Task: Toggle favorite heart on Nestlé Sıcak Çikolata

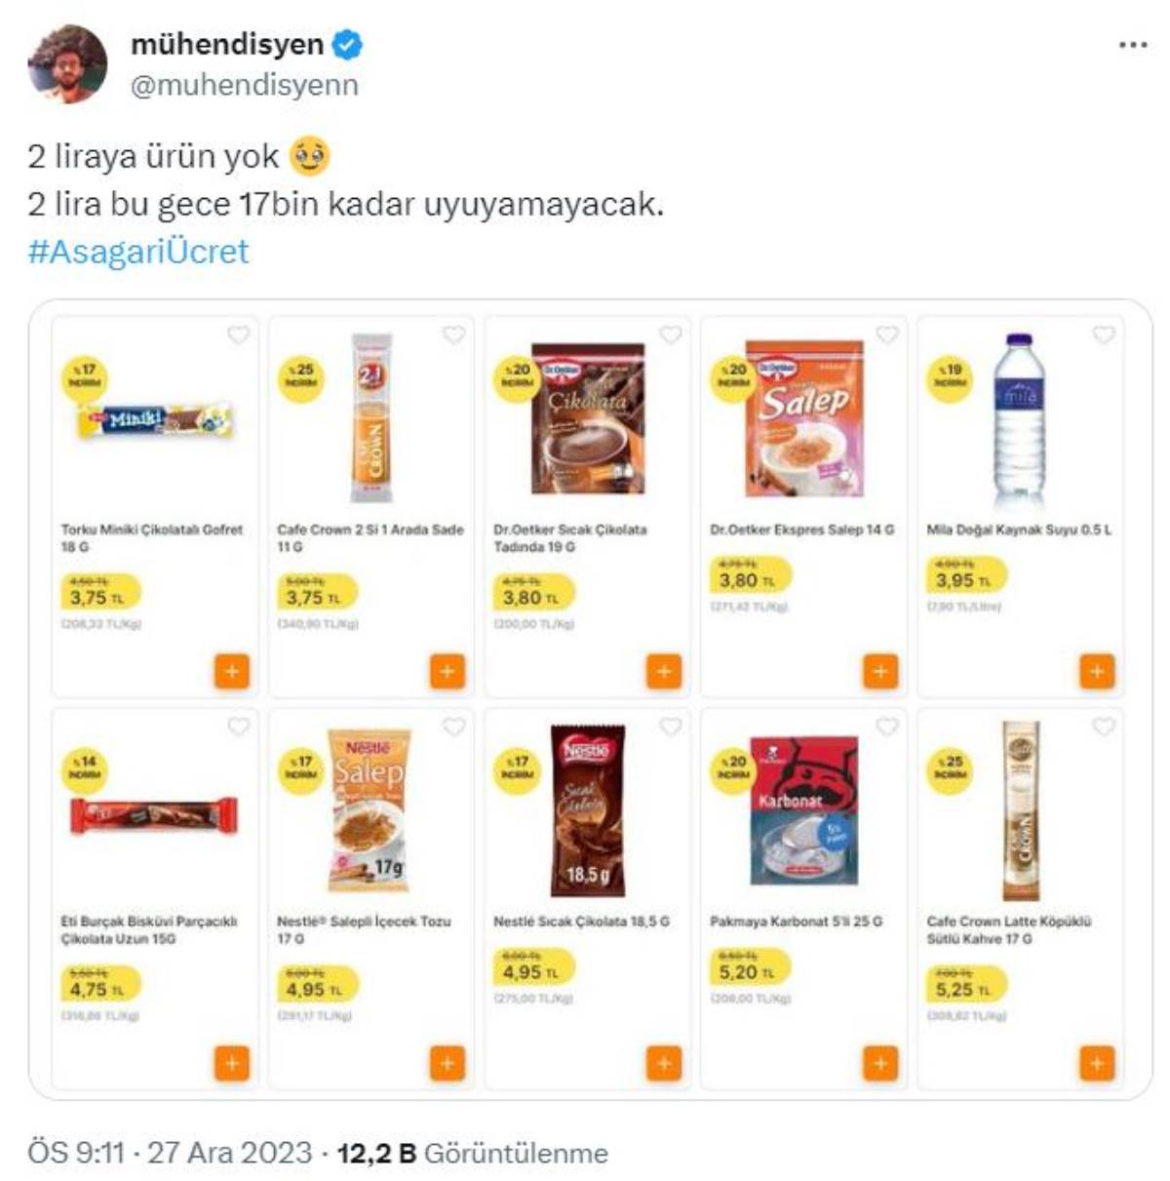Action: pyautogui.click(x=671, y=727)
